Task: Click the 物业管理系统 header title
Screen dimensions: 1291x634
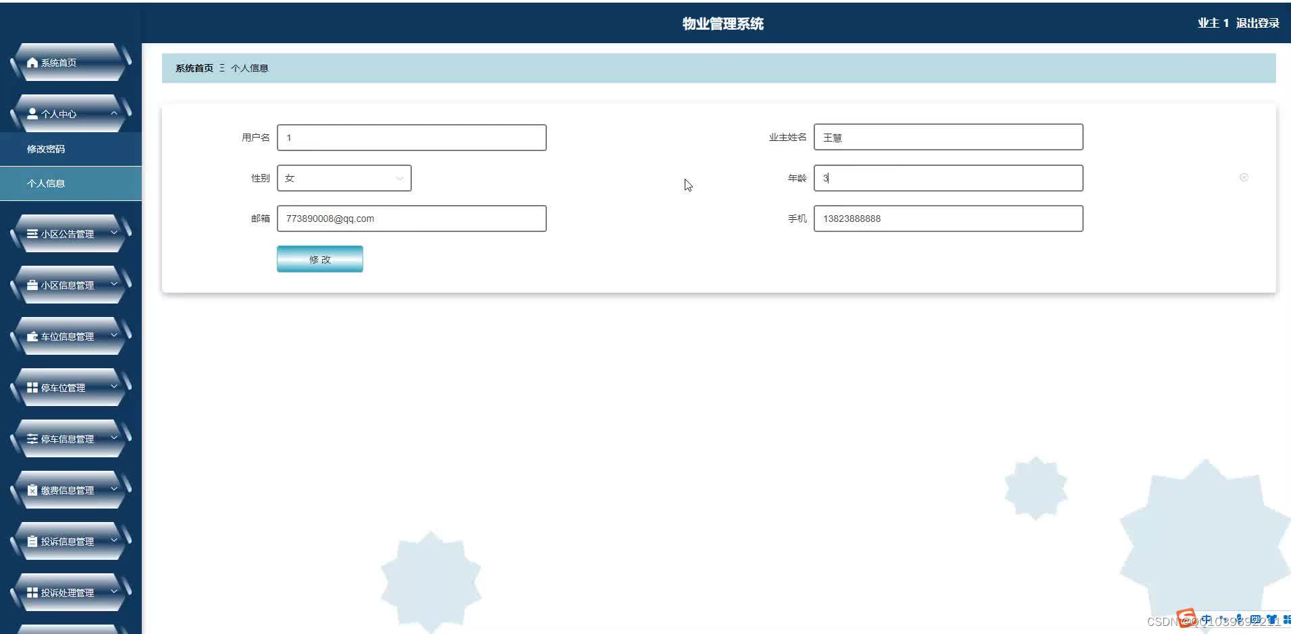Action: tap(722, 24)
